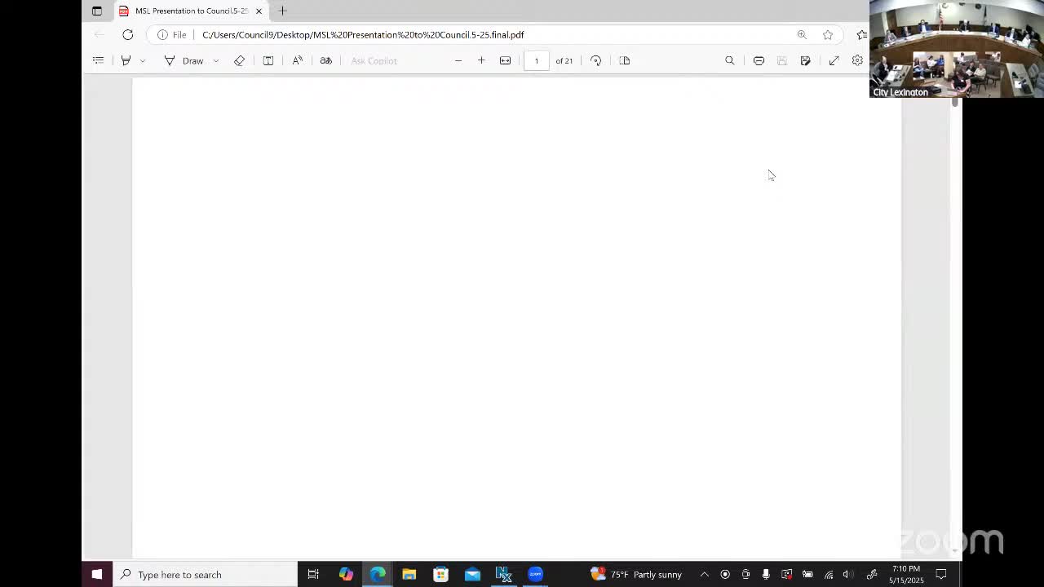Refresh the browser page
This screenshot has width=1044, height=587.
click(x=128, y=34)
